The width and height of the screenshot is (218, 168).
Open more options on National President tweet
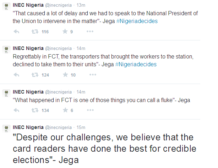click(x=91, y=32)
